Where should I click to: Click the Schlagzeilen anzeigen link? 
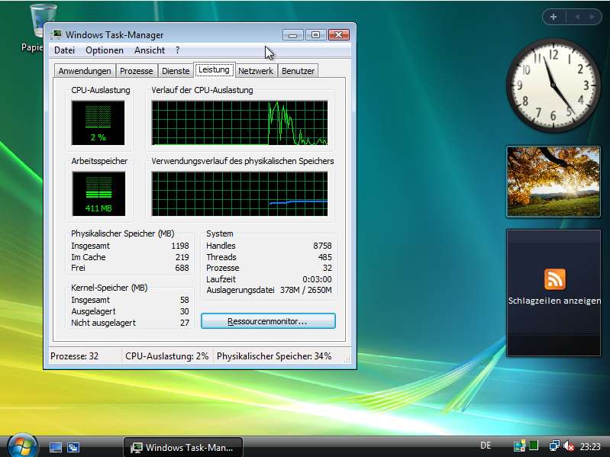click(554, 301)
